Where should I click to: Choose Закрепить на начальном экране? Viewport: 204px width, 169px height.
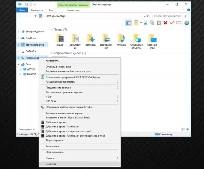tap(80, 113)
